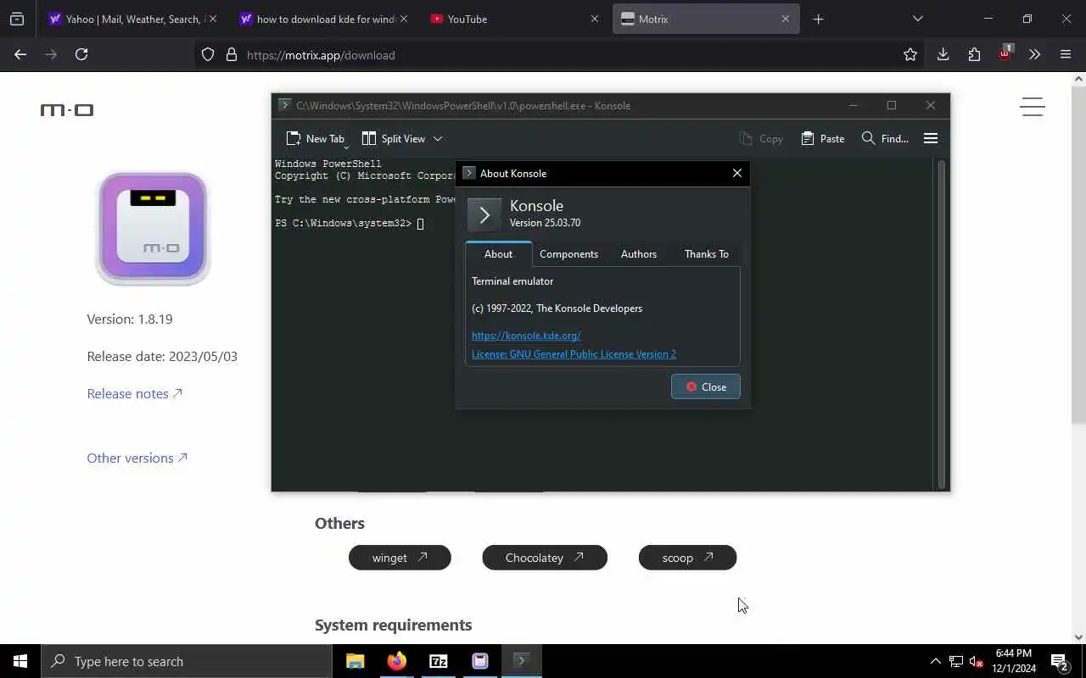Switch to the Authors tab

(x=639, y=254)
